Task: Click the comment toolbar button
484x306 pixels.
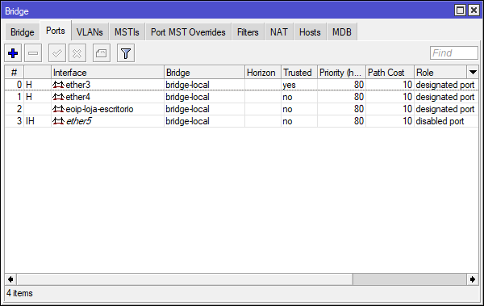Action: point(102,53)
